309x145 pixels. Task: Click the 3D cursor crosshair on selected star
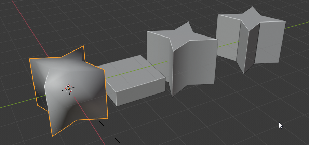[69, 89]
